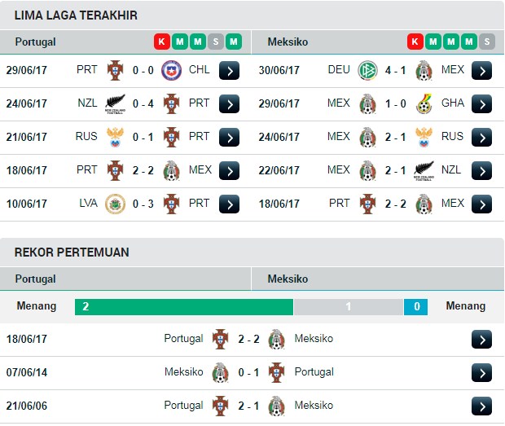The image size is (505, 426).
Task: Open details arrow for DEU vs MEX match
Action: tap(481, 71)
